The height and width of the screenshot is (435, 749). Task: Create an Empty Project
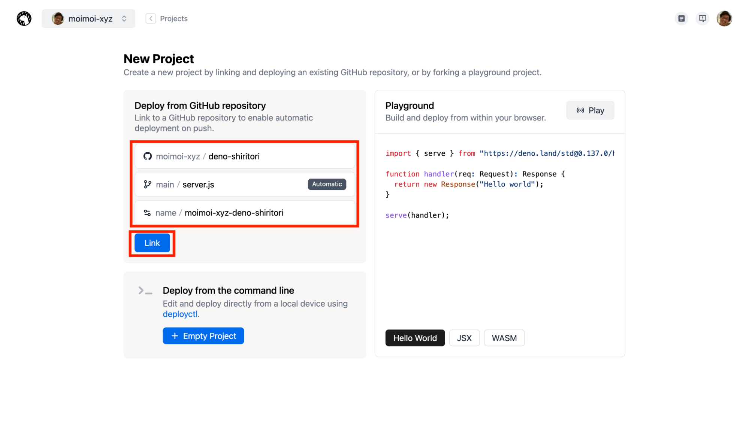coord(203,336)
